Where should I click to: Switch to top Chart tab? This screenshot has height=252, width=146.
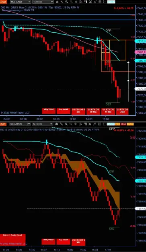point(3,2)
